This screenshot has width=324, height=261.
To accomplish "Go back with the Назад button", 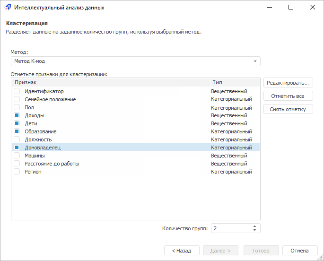I will pos(182,251).
